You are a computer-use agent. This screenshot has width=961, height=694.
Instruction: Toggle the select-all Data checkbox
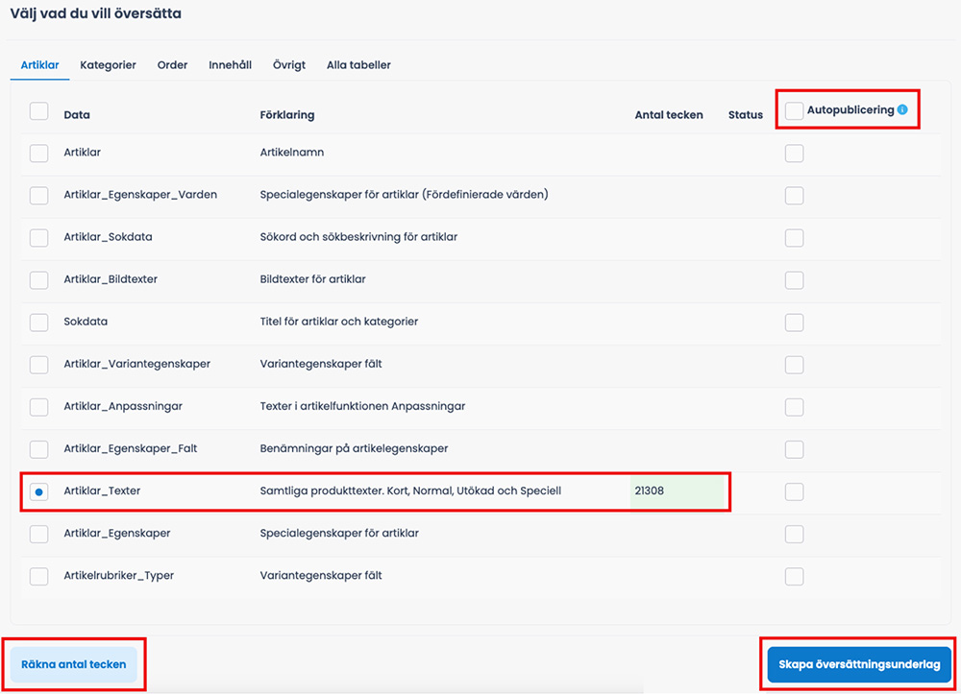coord(39,110)
